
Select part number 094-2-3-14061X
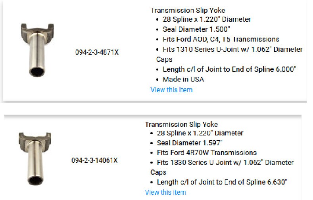pyautogui.click(x=94, y=160)
